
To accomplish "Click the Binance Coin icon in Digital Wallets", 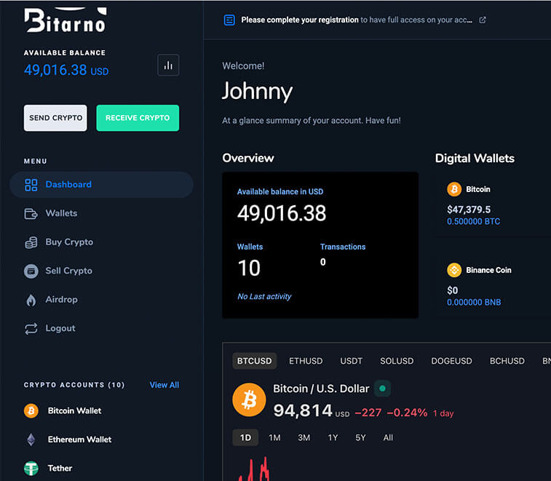I will (x=454, y=270).
